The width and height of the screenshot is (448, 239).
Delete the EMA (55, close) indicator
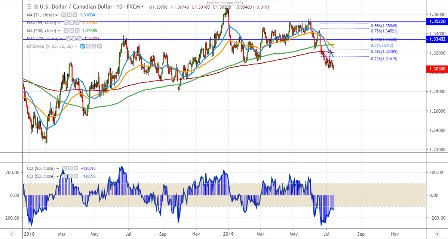tap(77, 23)
